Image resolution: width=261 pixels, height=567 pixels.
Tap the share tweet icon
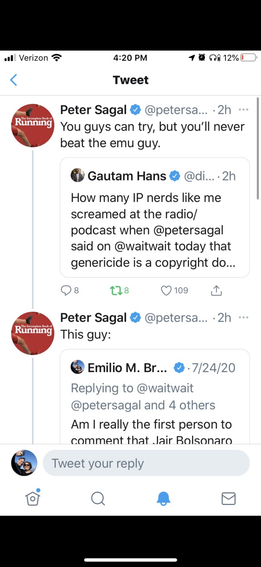(x=216, y=290)
